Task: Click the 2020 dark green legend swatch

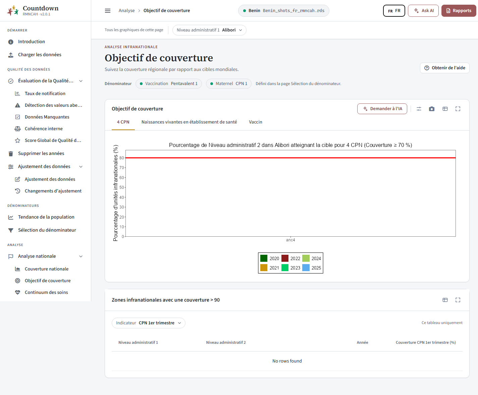Action: coord(264,258)
